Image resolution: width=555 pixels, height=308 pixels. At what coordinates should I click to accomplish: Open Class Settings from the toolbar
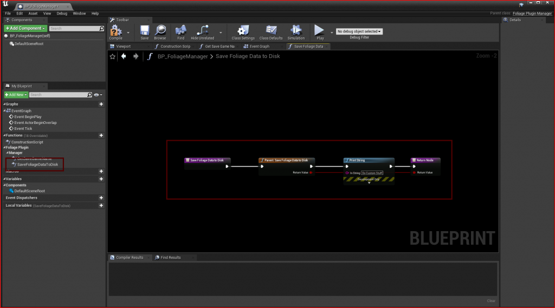click(x=243, y=31)
